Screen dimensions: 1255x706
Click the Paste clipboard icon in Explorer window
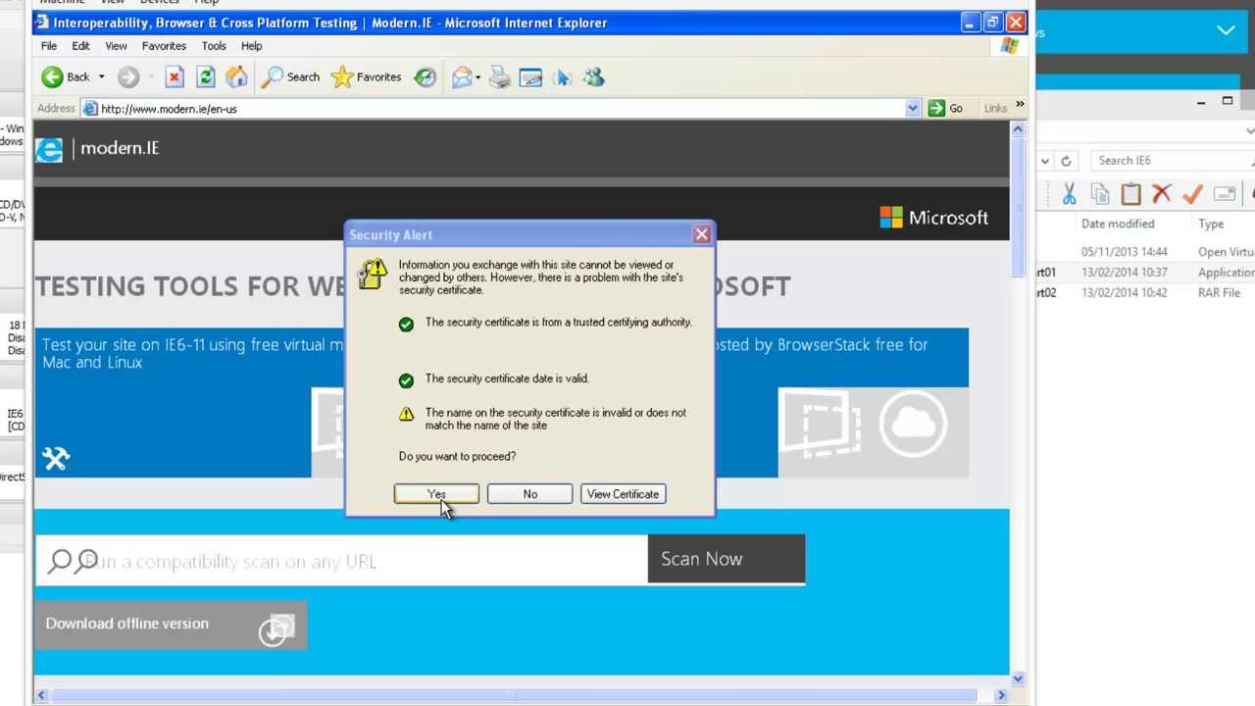pyautogui.click(x=1131, y=194)
